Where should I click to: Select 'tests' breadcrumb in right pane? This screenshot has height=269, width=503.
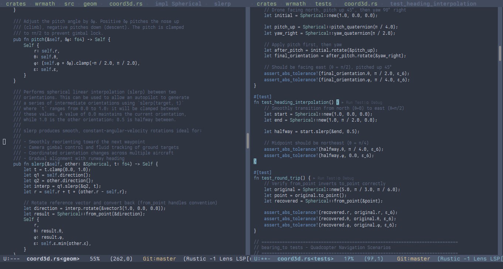(323, 4)
